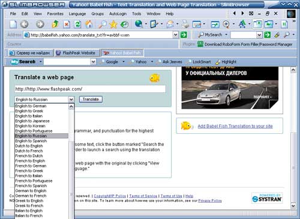This screenshot has width=300, height=219.
Task: Print the page with the printer icon
Action: tap(185, 24)
